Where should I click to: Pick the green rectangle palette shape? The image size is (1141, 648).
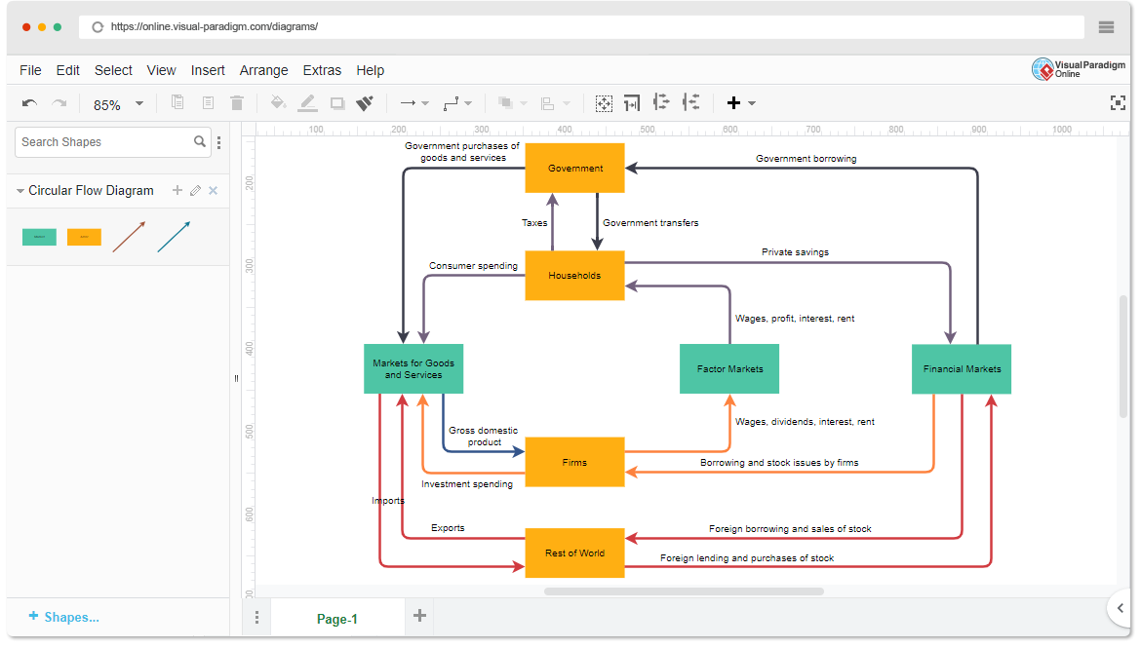tap(39, 237)
